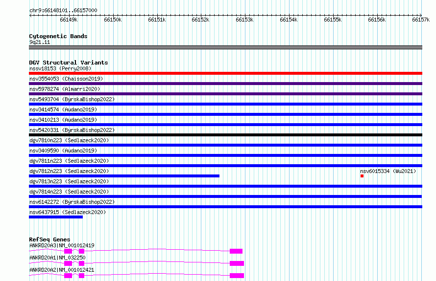Click the purple nsv3554053 variant bar
Viewport: 436px width, 281px height.
tap(225, 84)
